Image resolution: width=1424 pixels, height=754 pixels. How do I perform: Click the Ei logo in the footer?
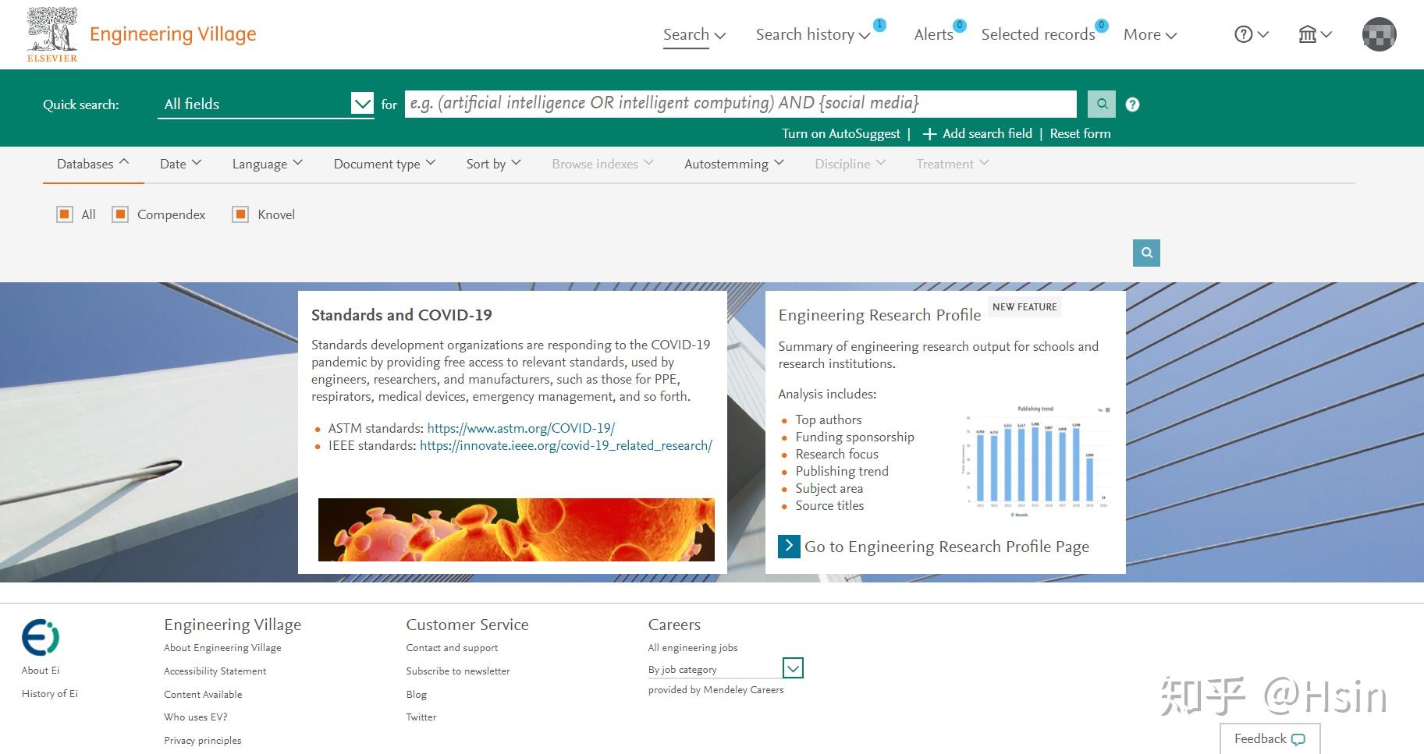pyautogui.click(x=41, y=637)
